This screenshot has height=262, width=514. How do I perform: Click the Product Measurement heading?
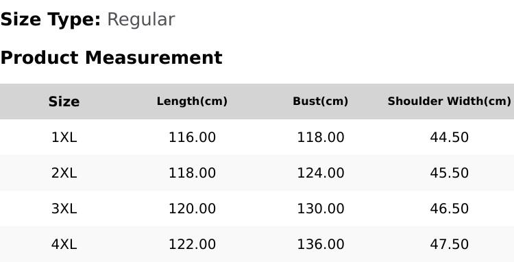[112, 58]
